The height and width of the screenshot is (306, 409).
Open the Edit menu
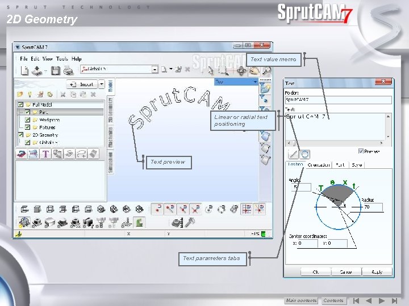(35, 59)
